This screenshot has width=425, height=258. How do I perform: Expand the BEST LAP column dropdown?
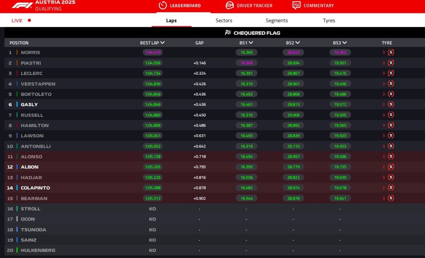pyautogui.click(x=163, y=43)
